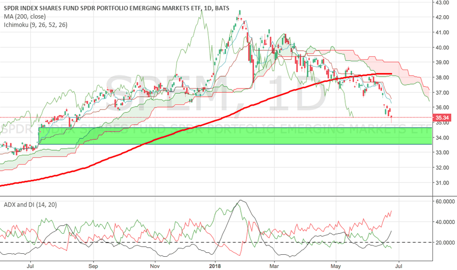The width and height of the screenshot is (457, 270).
Task: Click the 43.00 price axis label
Action: pos(442,2)
